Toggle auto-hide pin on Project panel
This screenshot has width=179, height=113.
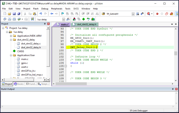pyautogui.click(x=45, y=24)
